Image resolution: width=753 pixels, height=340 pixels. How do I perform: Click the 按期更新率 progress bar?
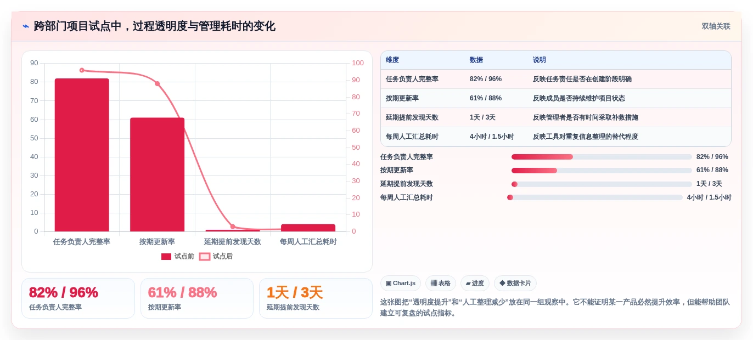[602, 171]
